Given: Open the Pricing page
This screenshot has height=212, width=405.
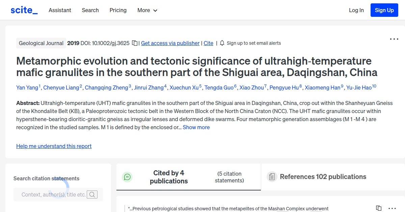Looking at the screenshot, I should coord(118,10).
